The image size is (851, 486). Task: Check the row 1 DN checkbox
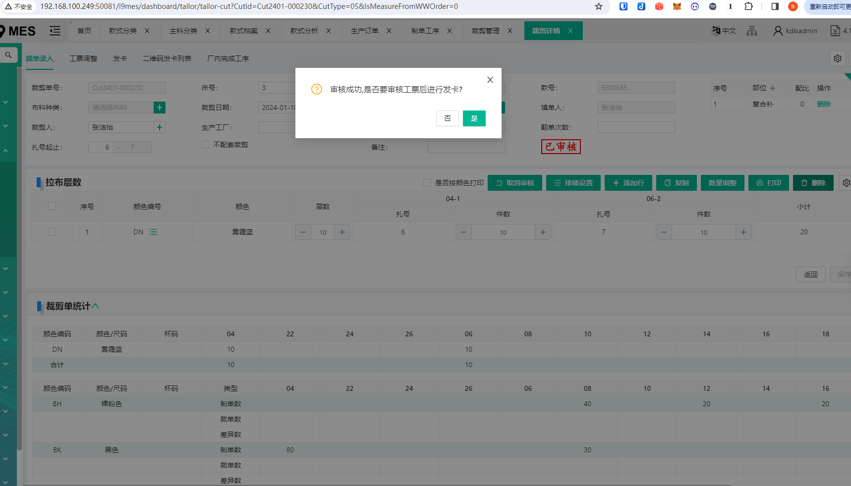pyautogui.click(x=52, y=232)
